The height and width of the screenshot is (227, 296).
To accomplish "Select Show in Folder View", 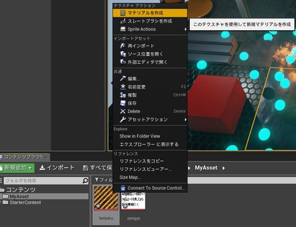I will pyautogui.click(x=150, y=136).
